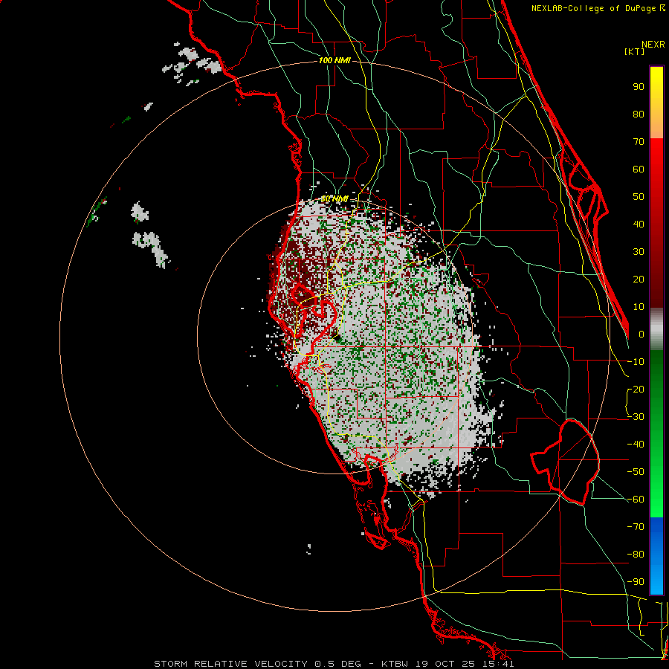
Task: Click the Storm Relative Velocity caption text
Action: click(x=334, y=664)
